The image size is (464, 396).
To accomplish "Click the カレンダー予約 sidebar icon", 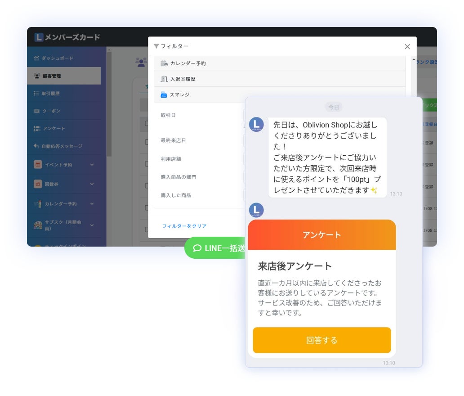I will tap(38, 204).
